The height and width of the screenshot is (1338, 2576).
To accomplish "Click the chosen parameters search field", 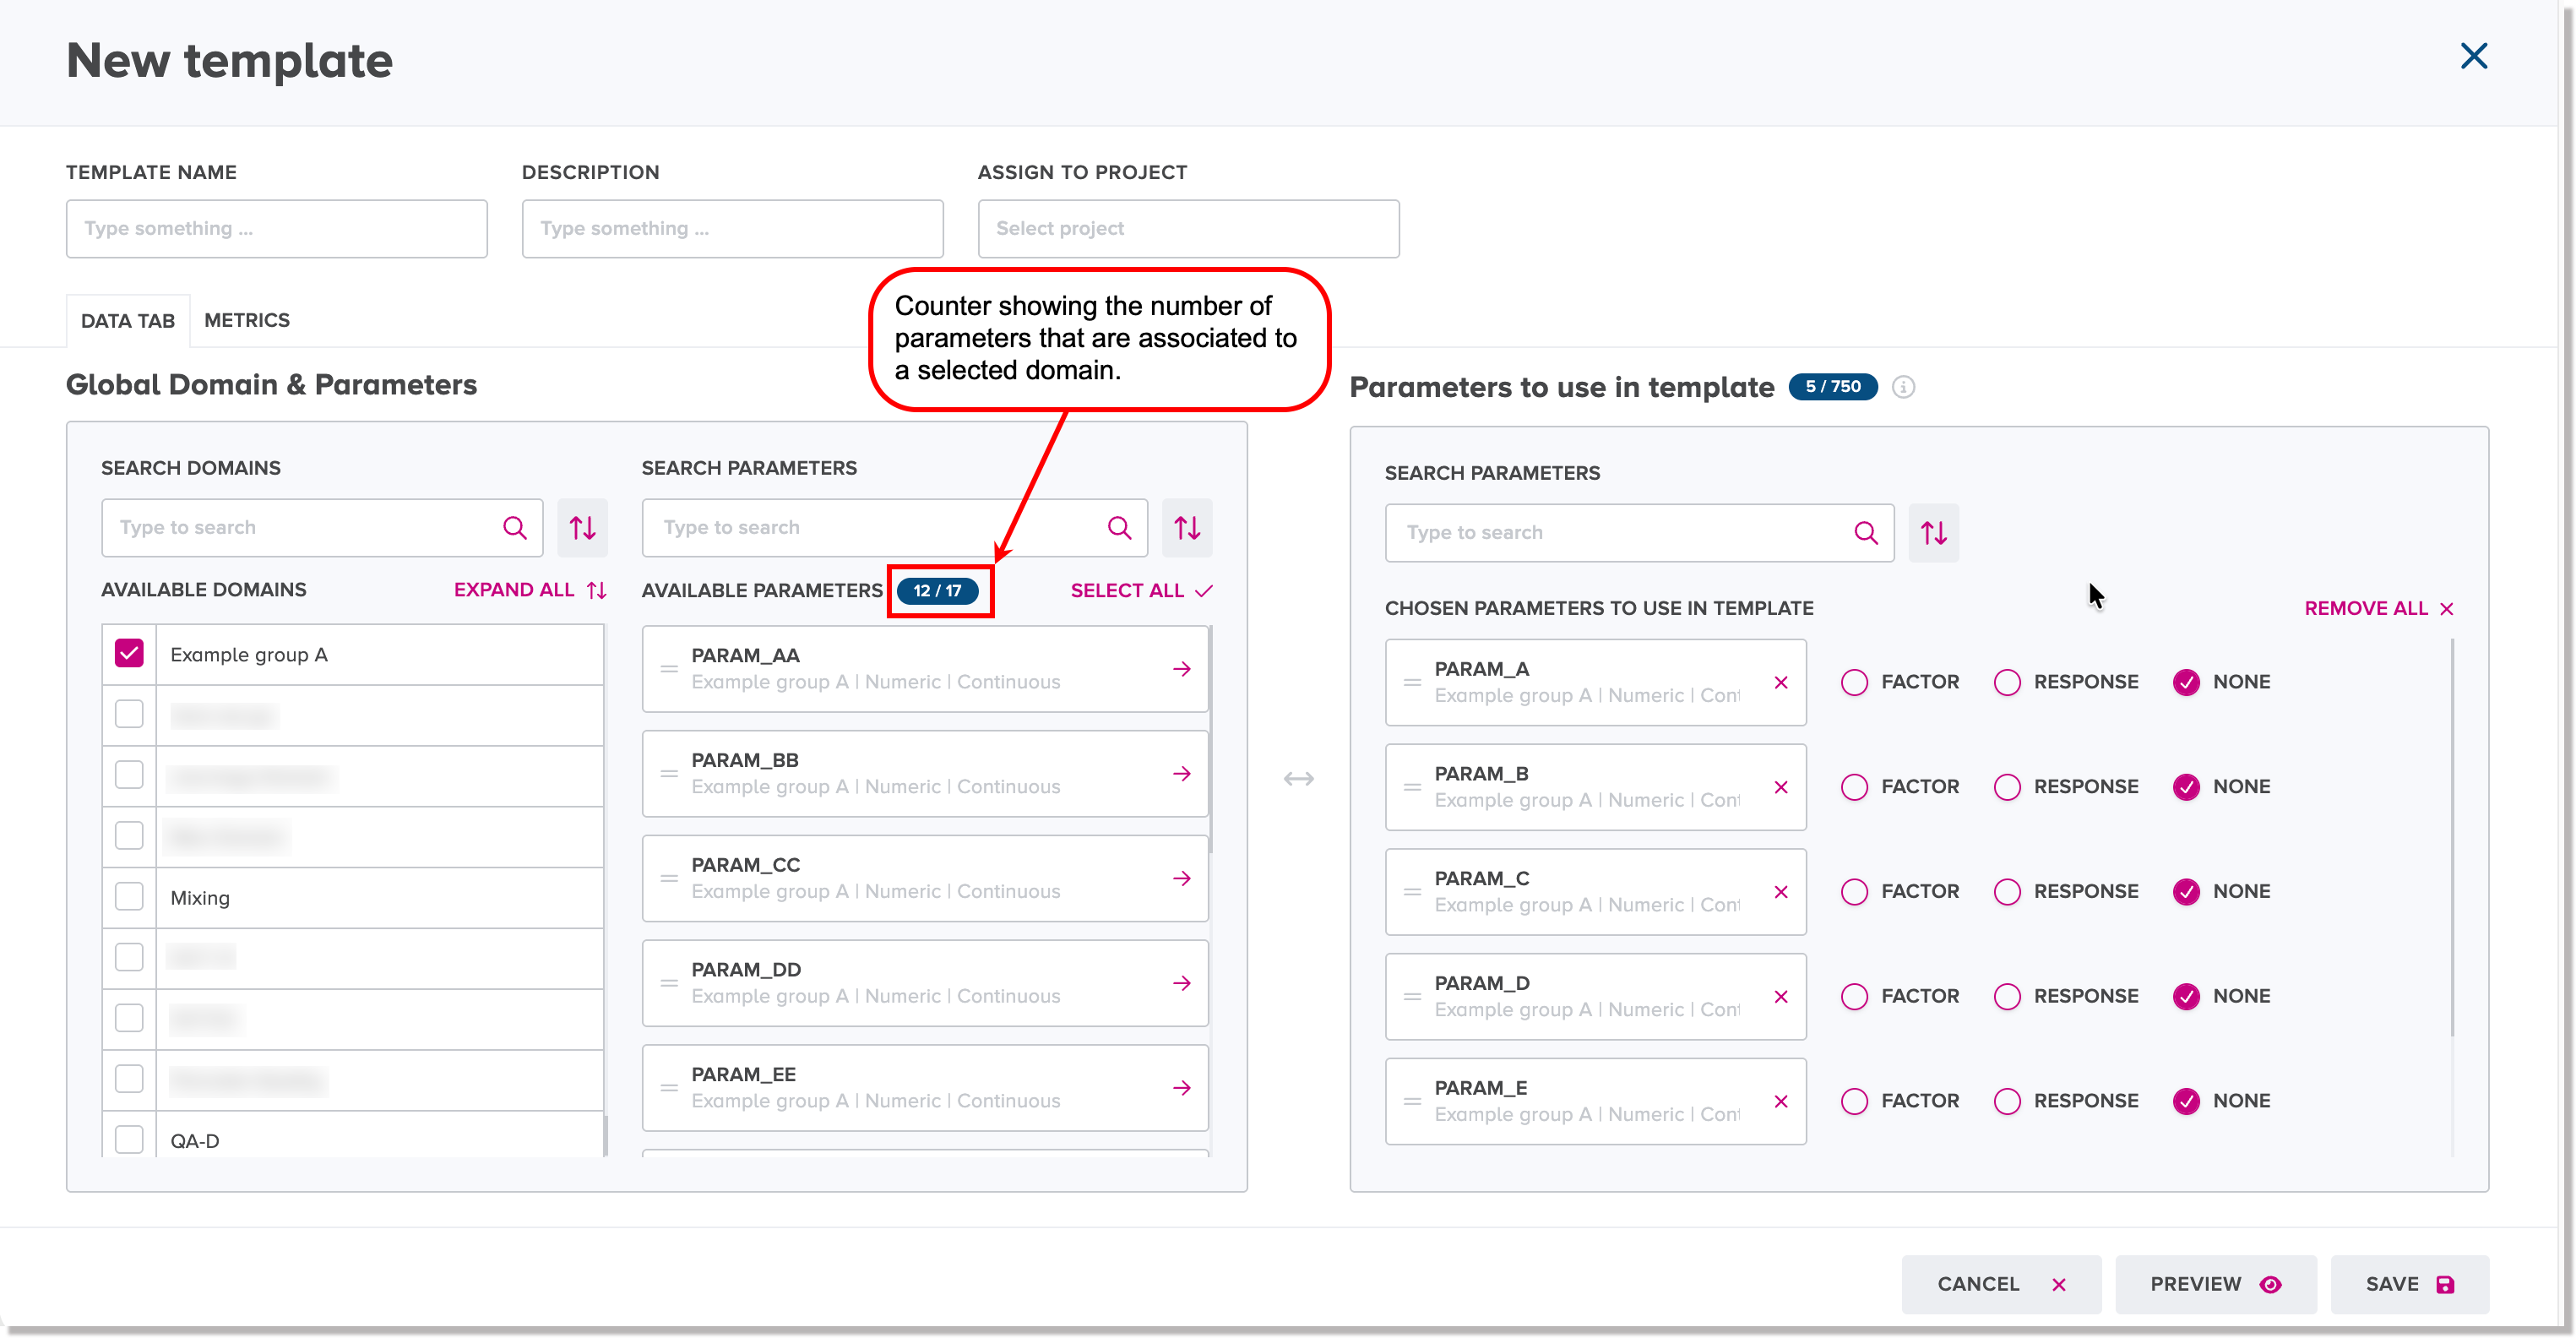I will 1639,532.
